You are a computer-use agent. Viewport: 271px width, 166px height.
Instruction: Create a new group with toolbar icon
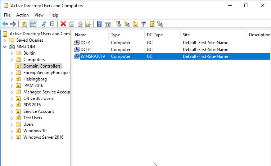tap(127, 24)
